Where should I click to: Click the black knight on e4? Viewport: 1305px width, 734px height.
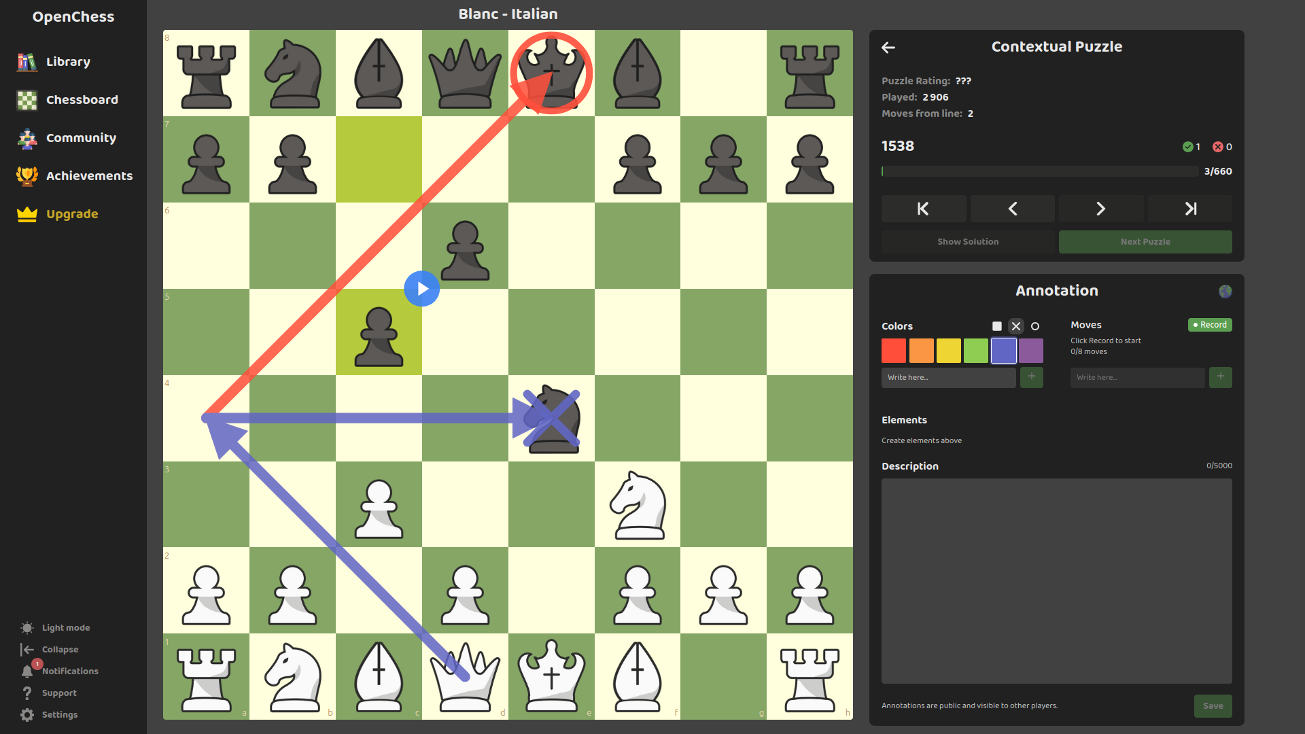point(552,419)
